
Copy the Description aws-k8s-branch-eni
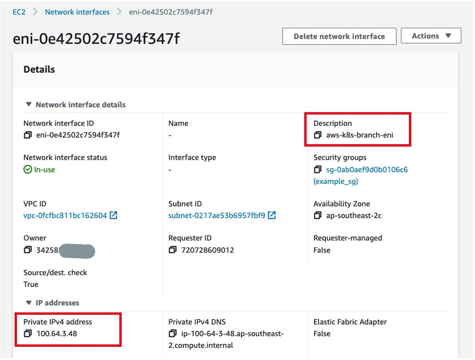pyautogui.click(x=317, y=135)
